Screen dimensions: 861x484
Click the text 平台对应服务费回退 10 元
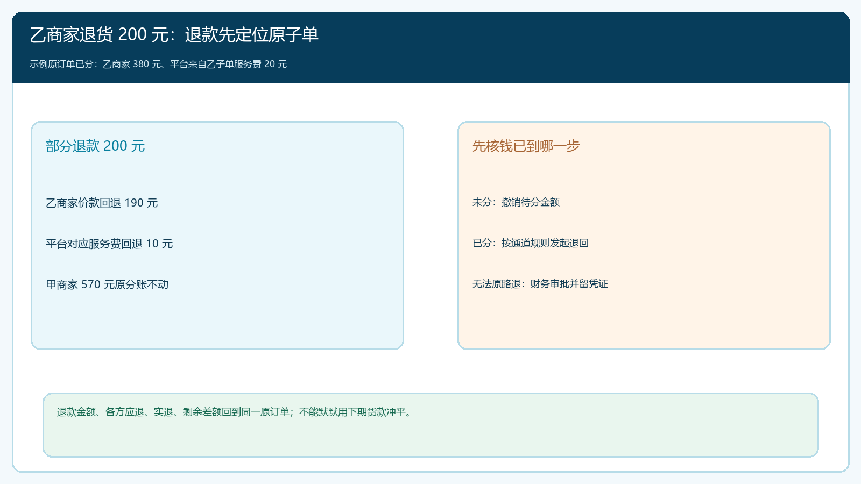[x=109, y=244]
